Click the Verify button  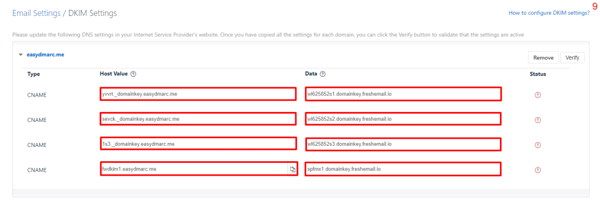tap(572, 58)
